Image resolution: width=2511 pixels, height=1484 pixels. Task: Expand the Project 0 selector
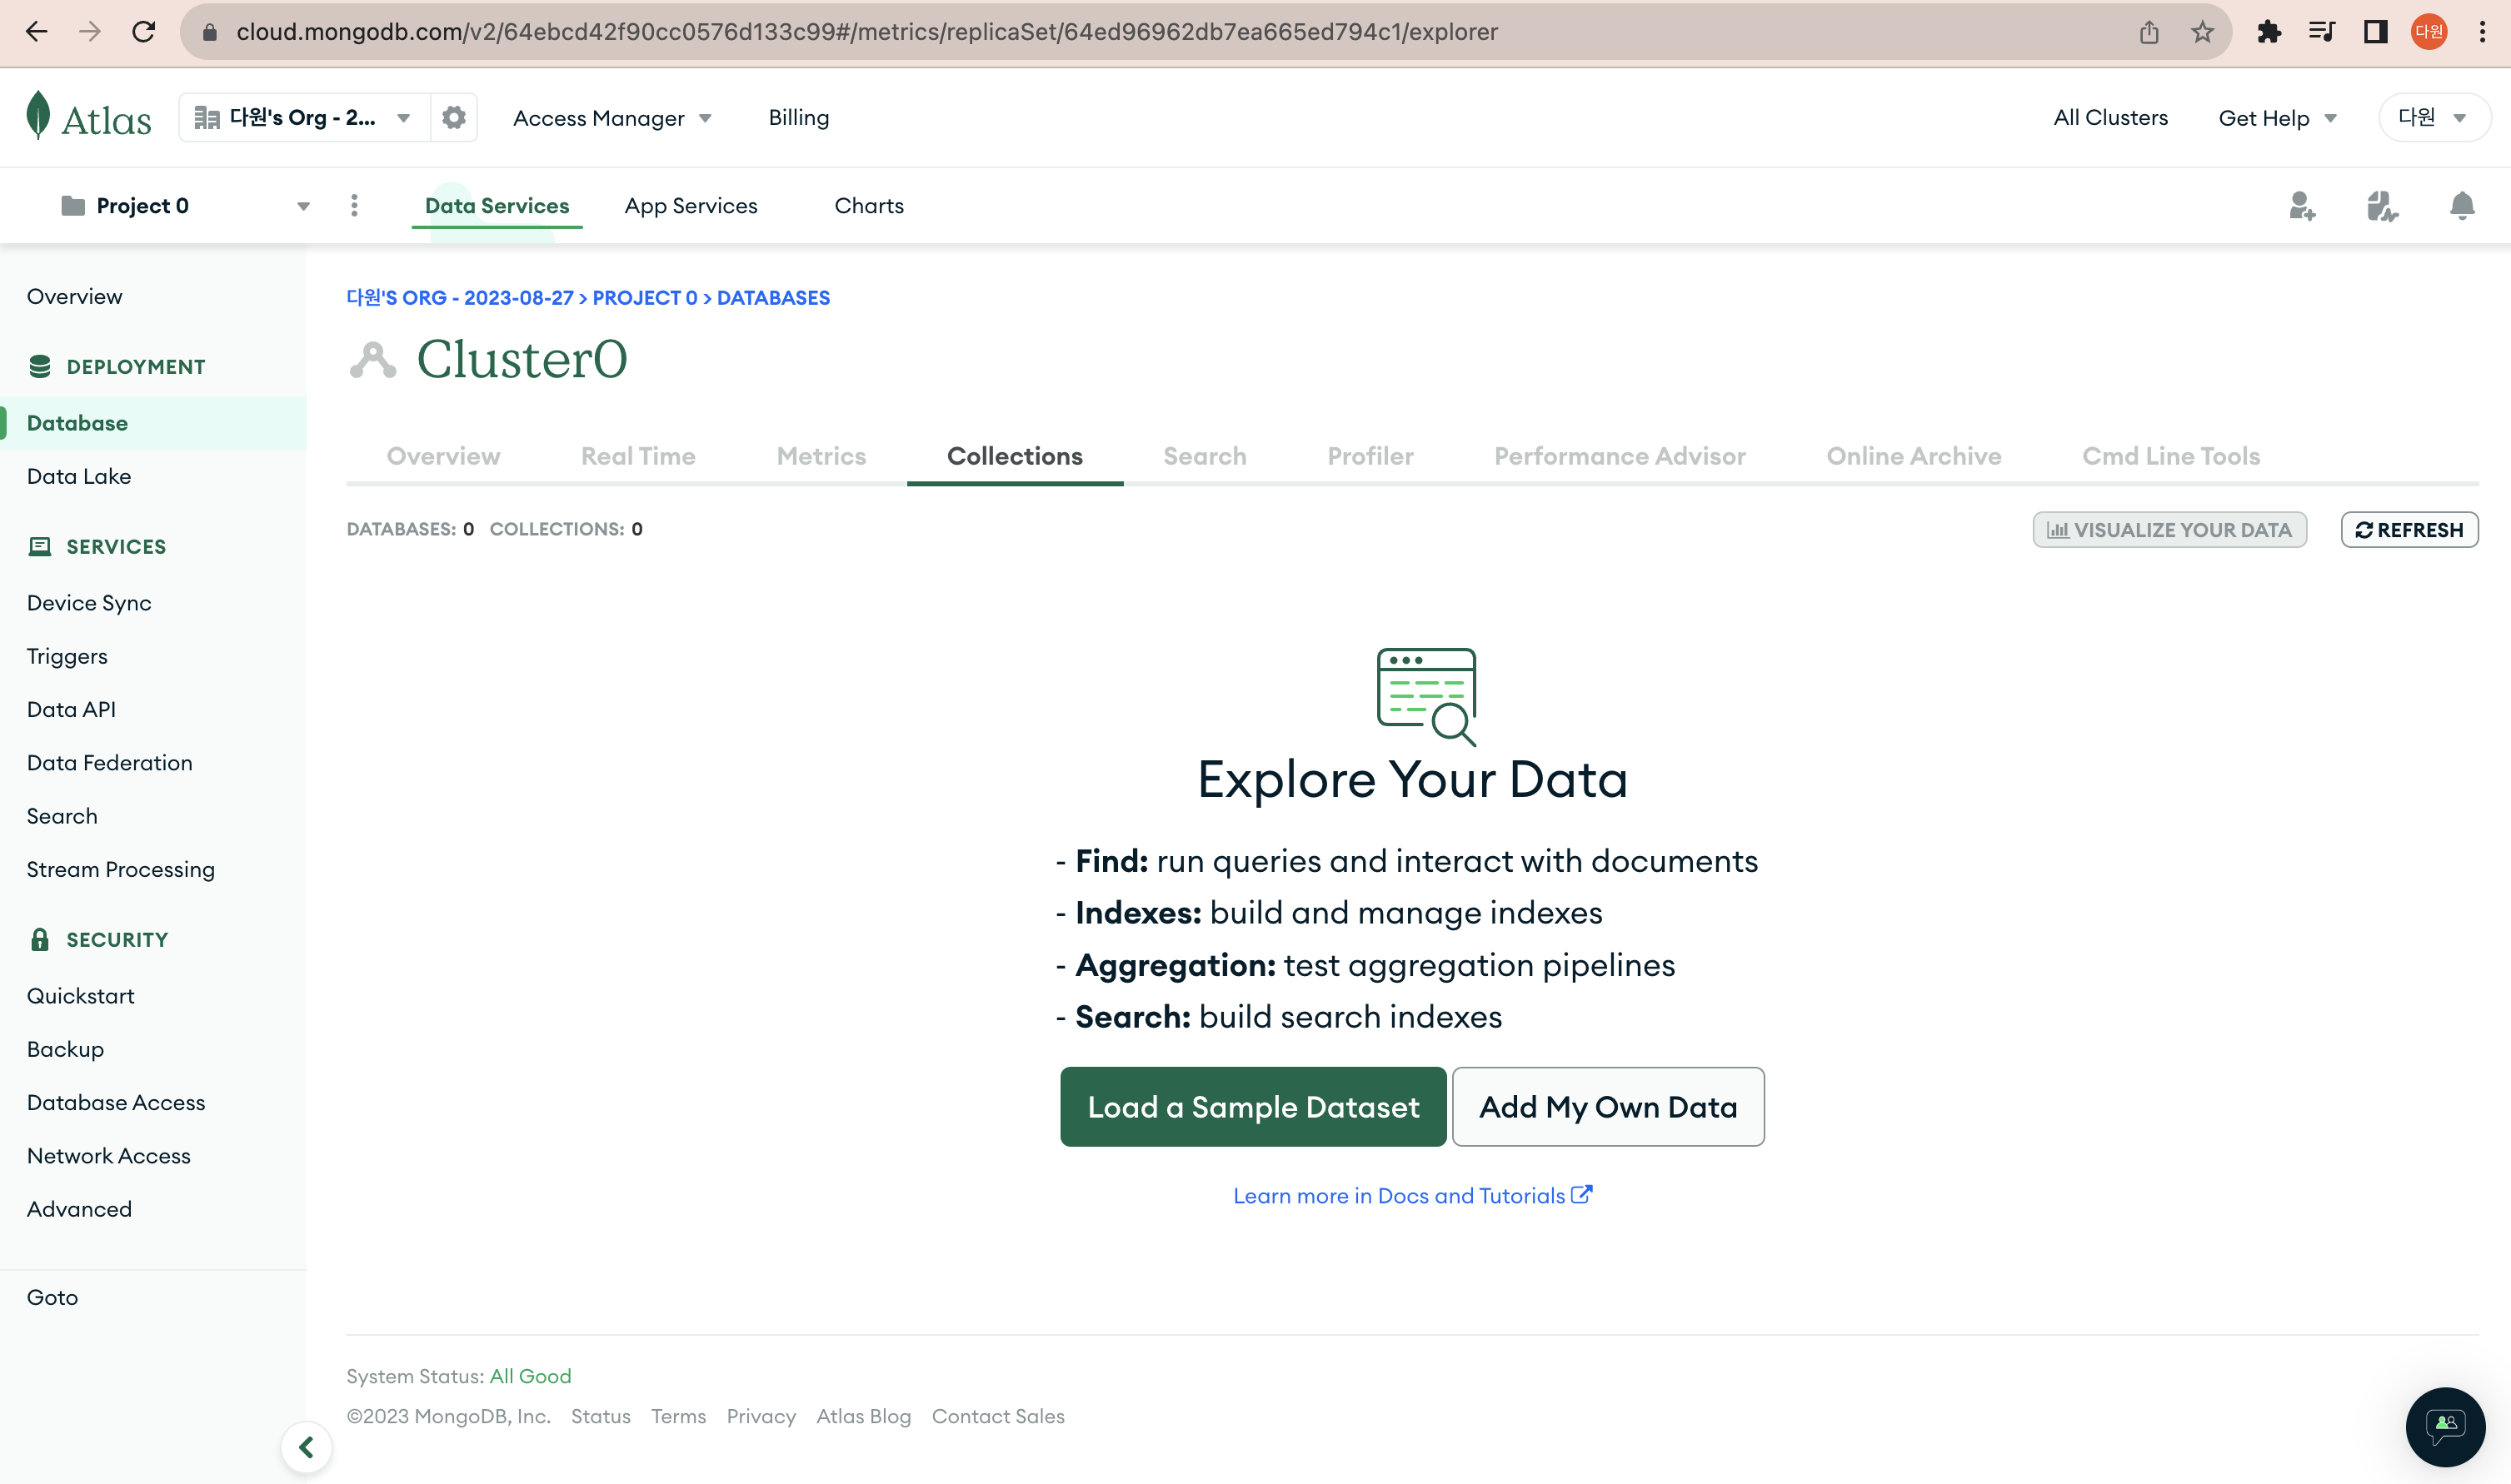point(185,206)
